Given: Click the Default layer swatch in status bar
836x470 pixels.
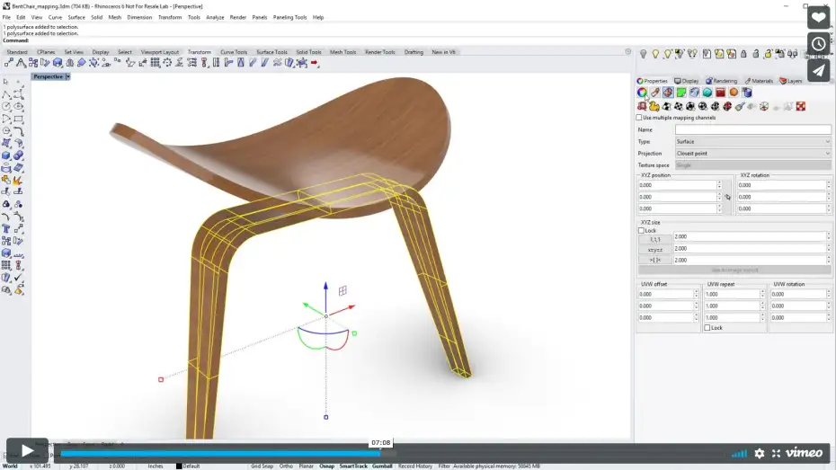Looking at the screenshot, I should [179, 466].
